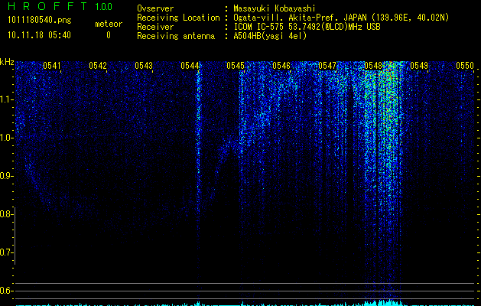This screenshot has height=306, width=481.
Task: Click the kHz axis unit label
Action: [7, 62]
